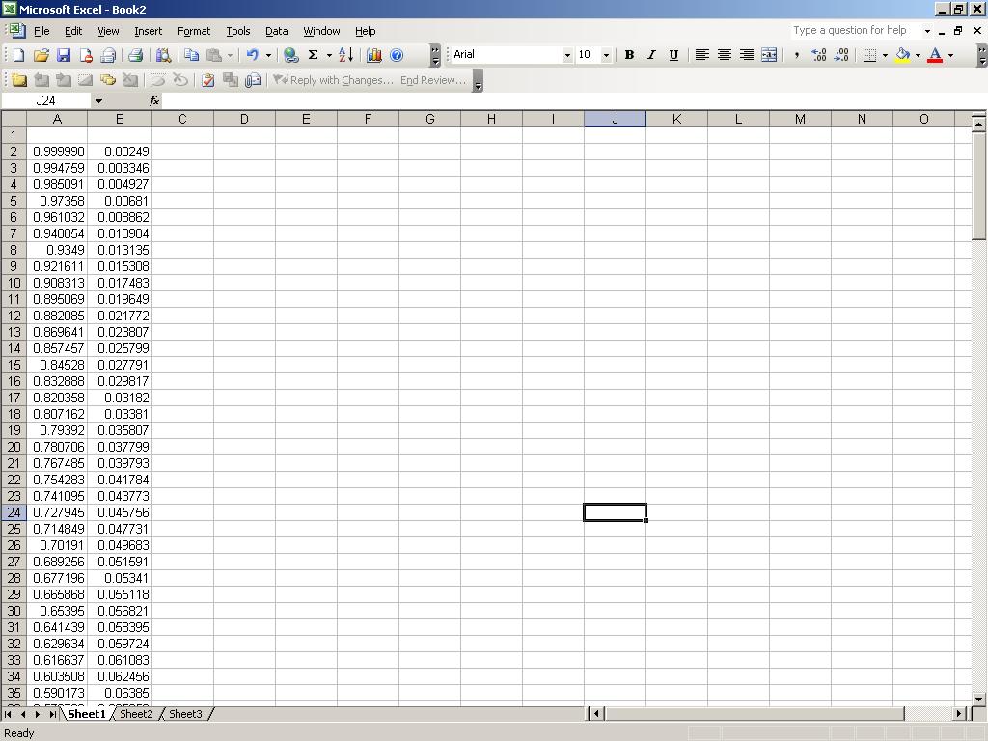Open the Undo history dropdown arrow
988x741 pixels.
[x=268, y=55]
